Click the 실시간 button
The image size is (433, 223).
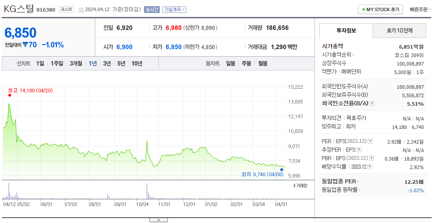point(152,9)
